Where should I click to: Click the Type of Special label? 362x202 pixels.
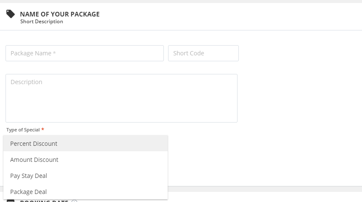[23, 130]
